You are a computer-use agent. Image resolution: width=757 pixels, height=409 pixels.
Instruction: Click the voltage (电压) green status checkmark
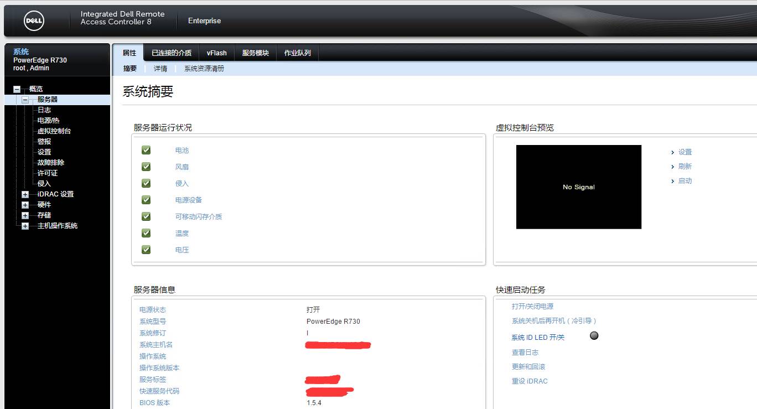pos(146,250)
